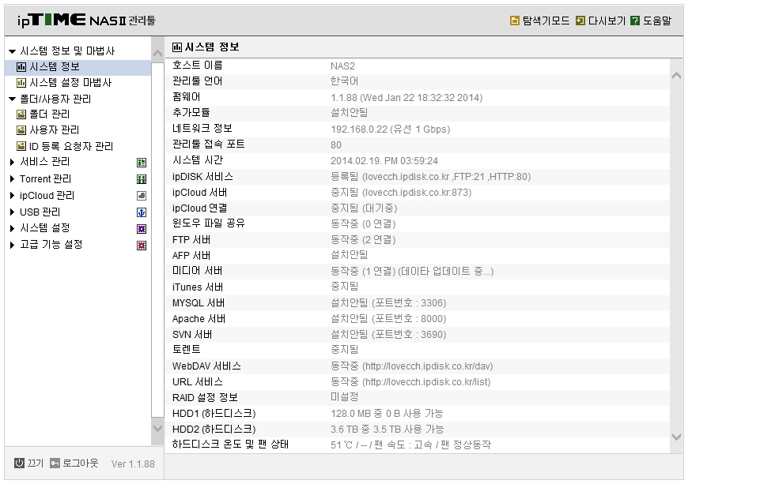Click the sidebar scroll down arrow
Viewport: 779px width, 484px height.
click(x=157, y=427)
